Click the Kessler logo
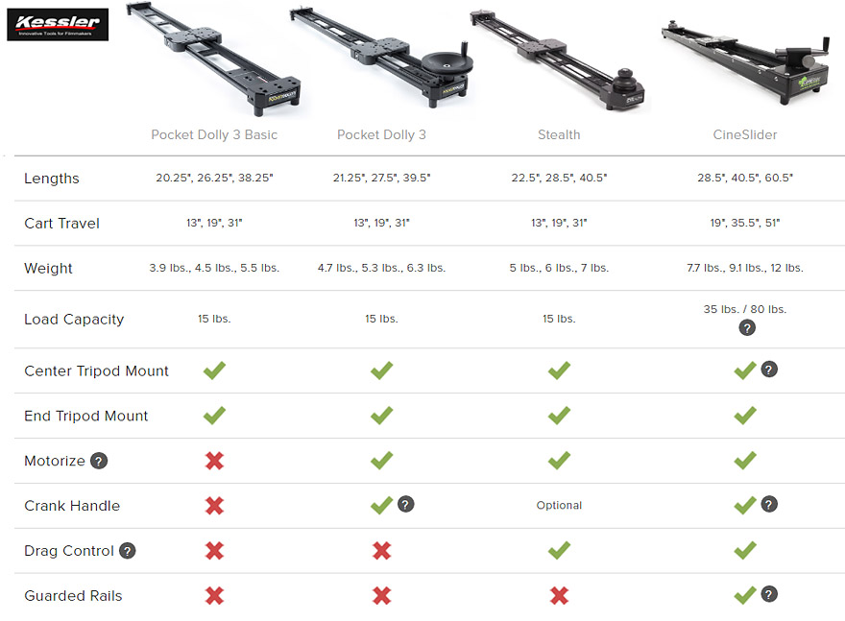The image size is (845, 621). [x=58, y=25]
